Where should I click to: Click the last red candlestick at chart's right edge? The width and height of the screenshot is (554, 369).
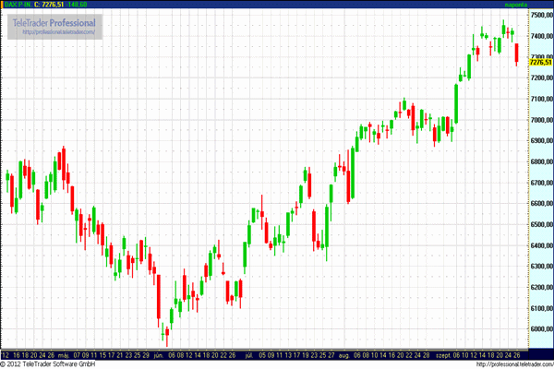coord(516,53)
